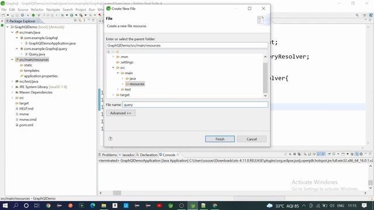Open the Project menu in main window
The width and height of the screenshot is (374, 210).
(81, 9)
